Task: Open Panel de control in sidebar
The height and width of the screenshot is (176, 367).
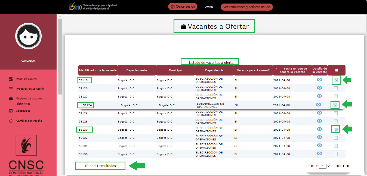Action: click(x=26, y=79)
